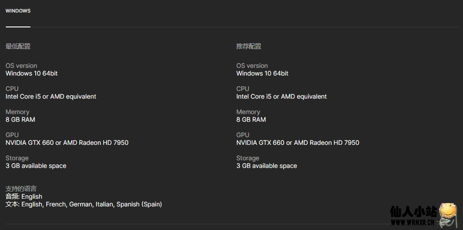463x230 pixels.
Task: Select 8 GB RAM under 最低配置
Action: (x=20, y=119)
